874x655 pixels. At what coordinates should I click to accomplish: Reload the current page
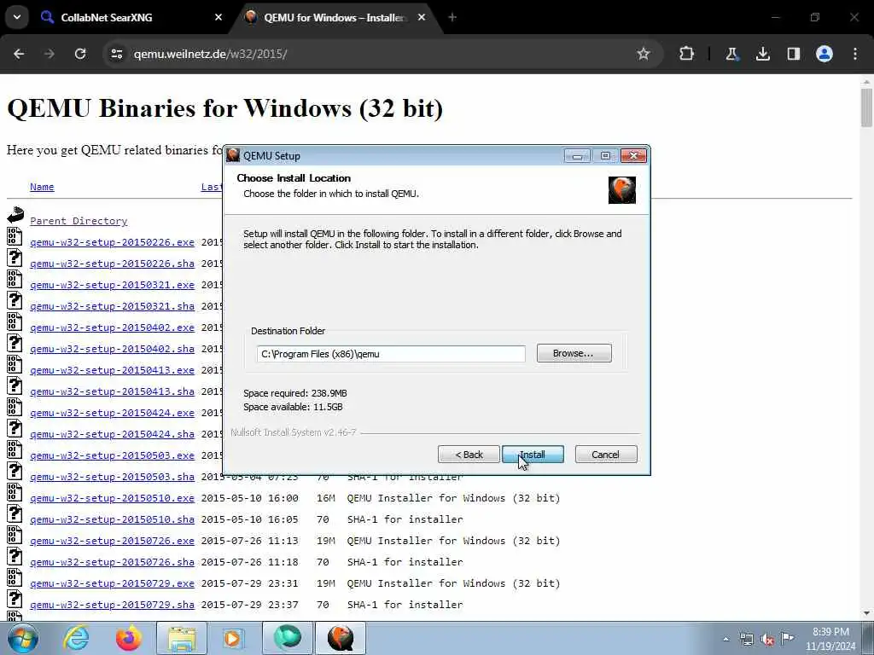pyautogui.click(x=80, y=54)
